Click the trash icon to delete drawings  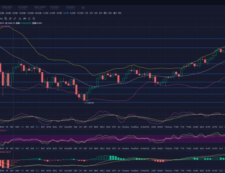pos(34,19)
